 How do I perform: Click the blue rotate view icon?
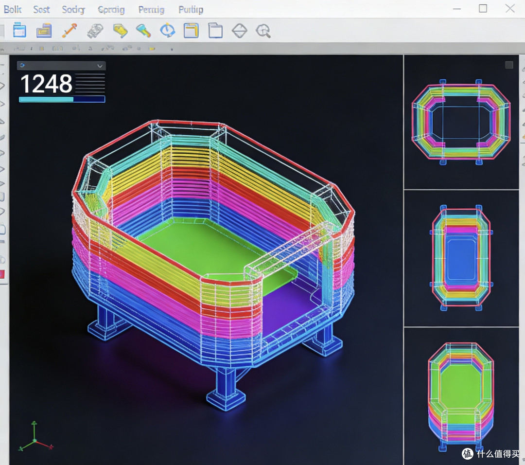click(167, 31)
